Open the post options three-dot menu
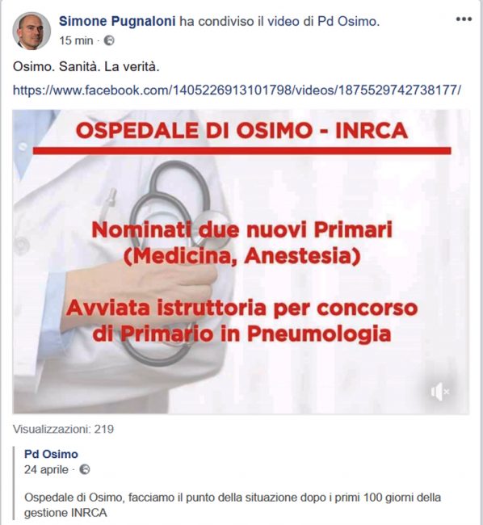The width and height of the screenshot is (483, 525). click(464, 19)
